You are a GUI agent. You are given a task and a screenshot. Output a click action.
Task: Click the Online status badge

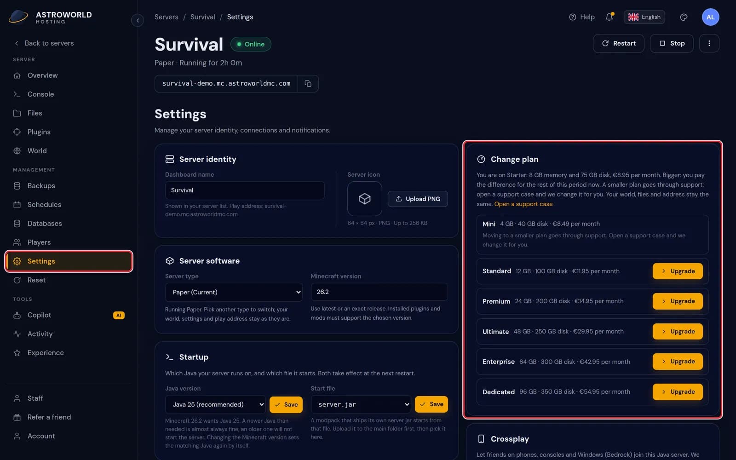point(251,44)
